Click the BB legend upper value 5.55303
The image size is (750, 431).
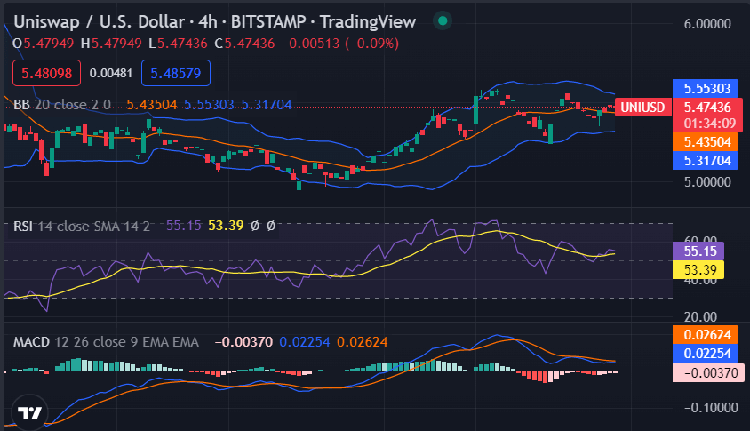coord(209,104)
